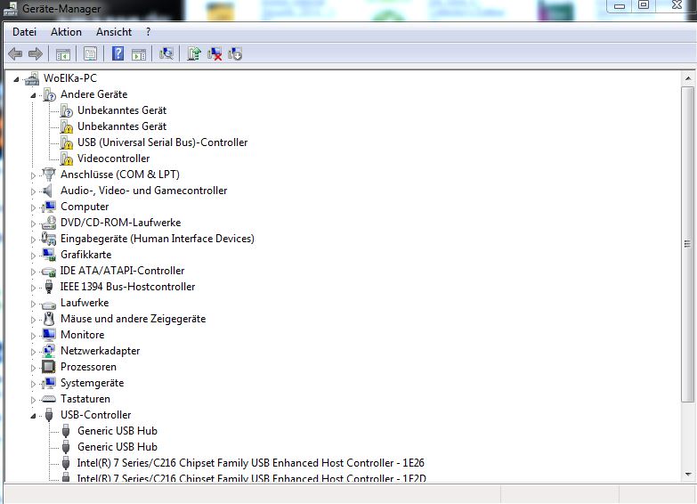This screenshot has height=504, width=697.
Task: Click the Prozessoren chip icon
Action: (x=49, y=367)
